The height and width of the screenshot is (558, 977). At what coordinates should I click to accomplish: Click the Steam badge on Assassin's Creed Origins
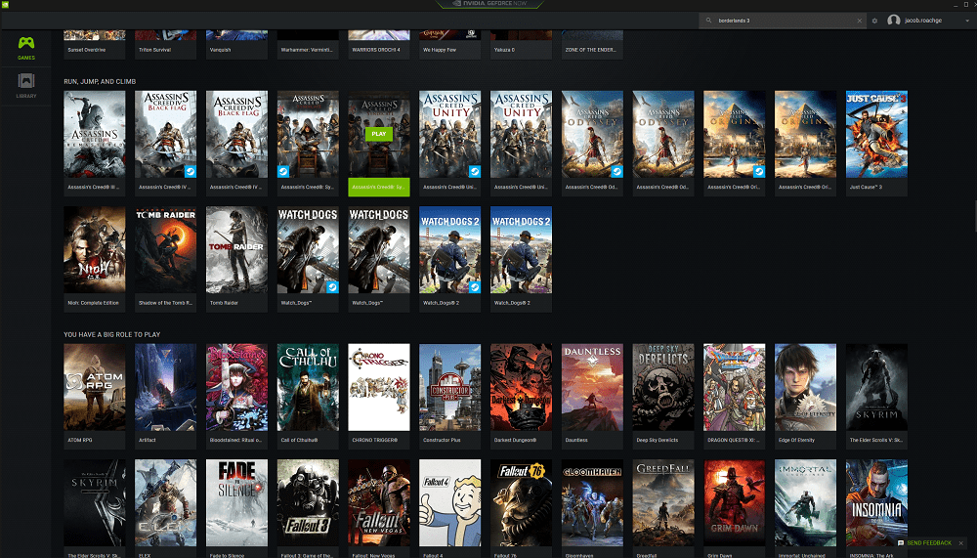coord(758,171)
